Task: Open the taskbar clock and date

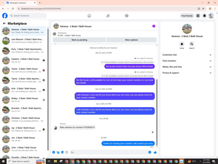Action: (206, 161)
